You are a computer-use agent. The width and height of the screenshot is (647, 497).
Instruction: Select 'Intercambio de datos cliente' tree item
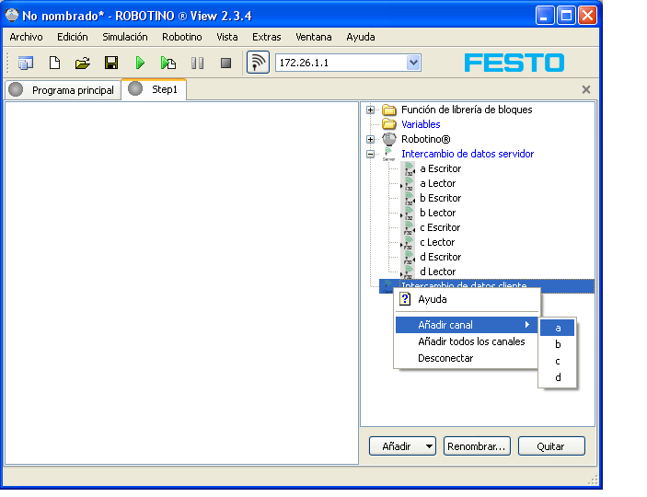(487, 285)
